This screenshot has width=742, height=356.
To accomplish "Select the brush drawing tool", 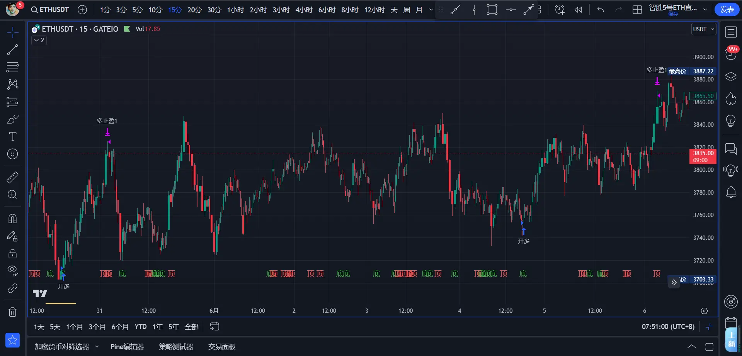I will coord(13,119).
